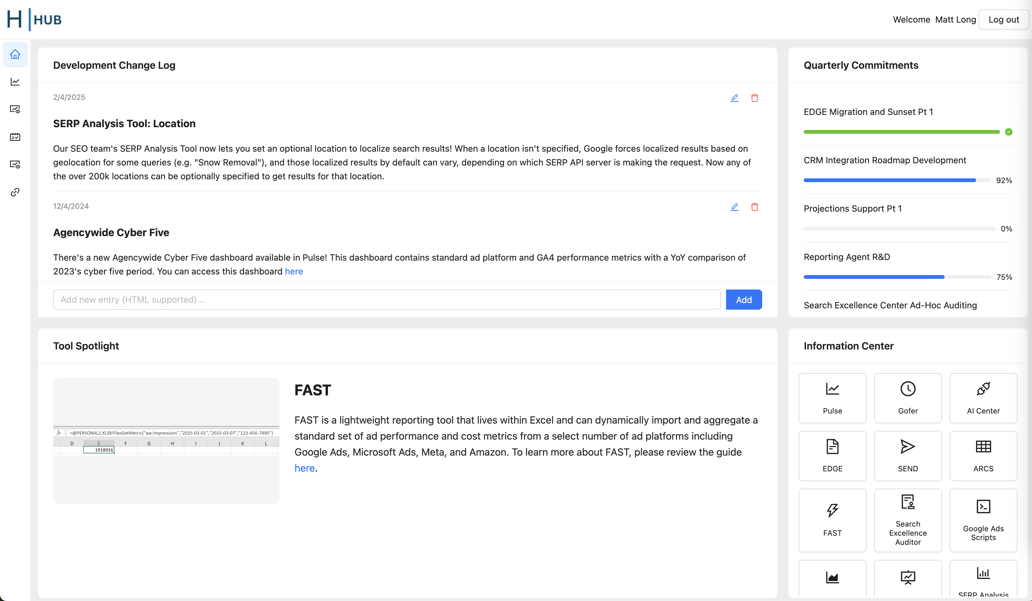This screenshot has width=1032, height=601.
Task: Open Google Ads Scripts terminal icon
Action: click(983, 520)
